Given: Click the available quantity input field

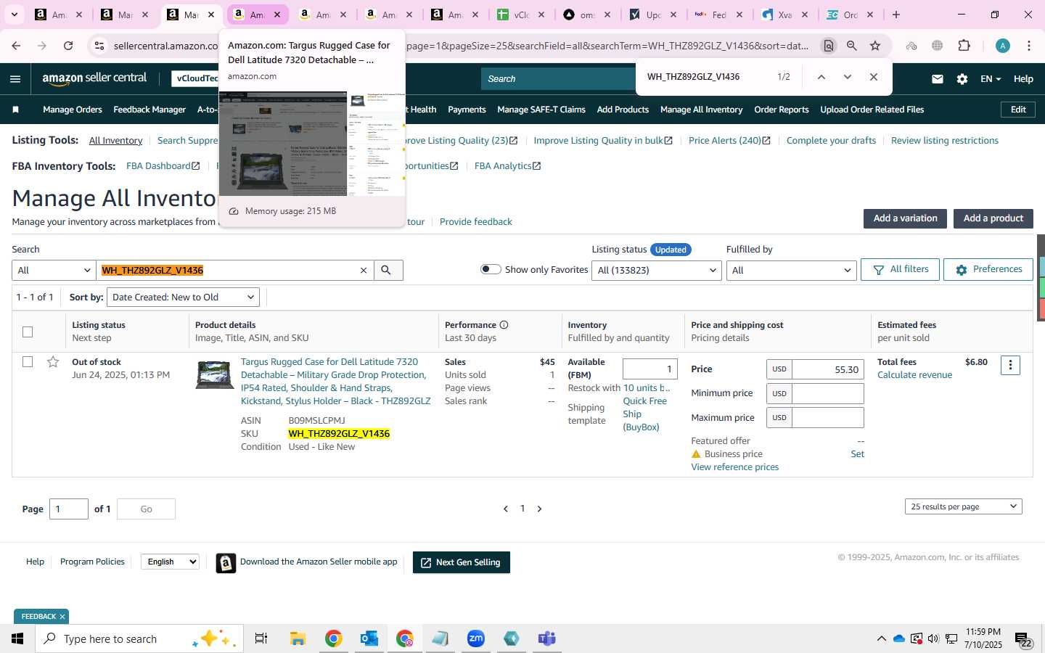Looking at the screenshot, I should tap(649, 369).
